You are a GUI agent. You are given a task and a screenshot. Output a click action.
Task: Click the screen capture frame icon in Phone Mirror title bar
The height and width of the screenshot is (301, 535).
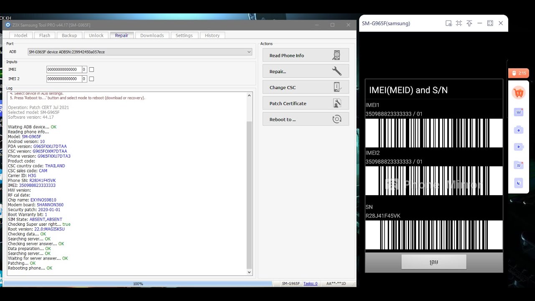pyautogui.click(x=459, y=23)
